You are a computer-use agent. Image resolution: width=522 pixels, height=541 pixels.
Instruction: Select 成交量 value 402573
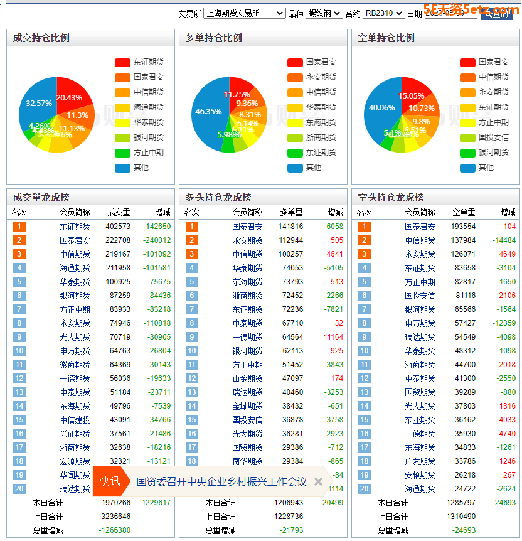point(118,227)
